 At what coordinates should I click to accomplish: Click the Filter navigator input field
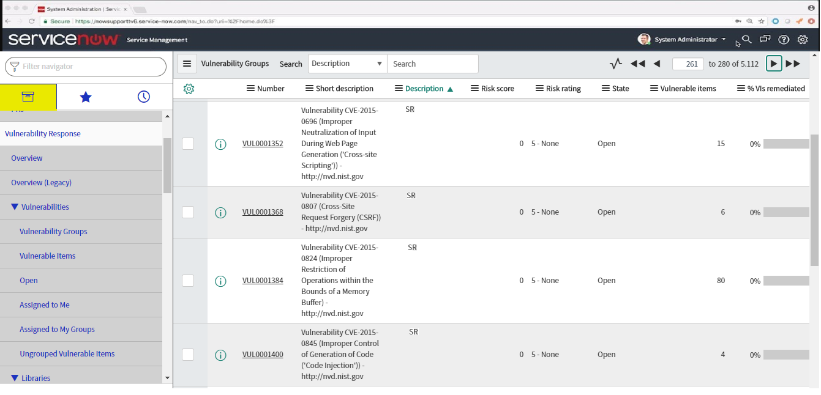[86, 67]
